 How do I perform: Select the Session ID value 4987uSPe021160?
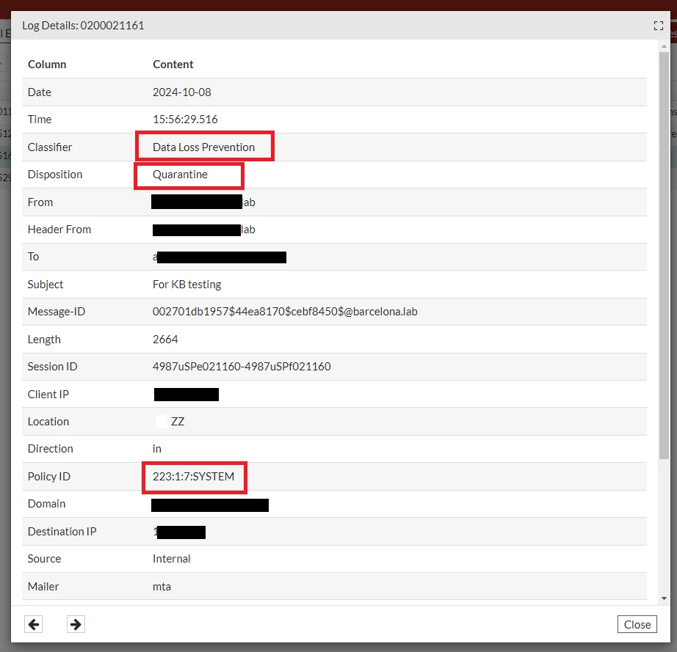pos(242,367)
